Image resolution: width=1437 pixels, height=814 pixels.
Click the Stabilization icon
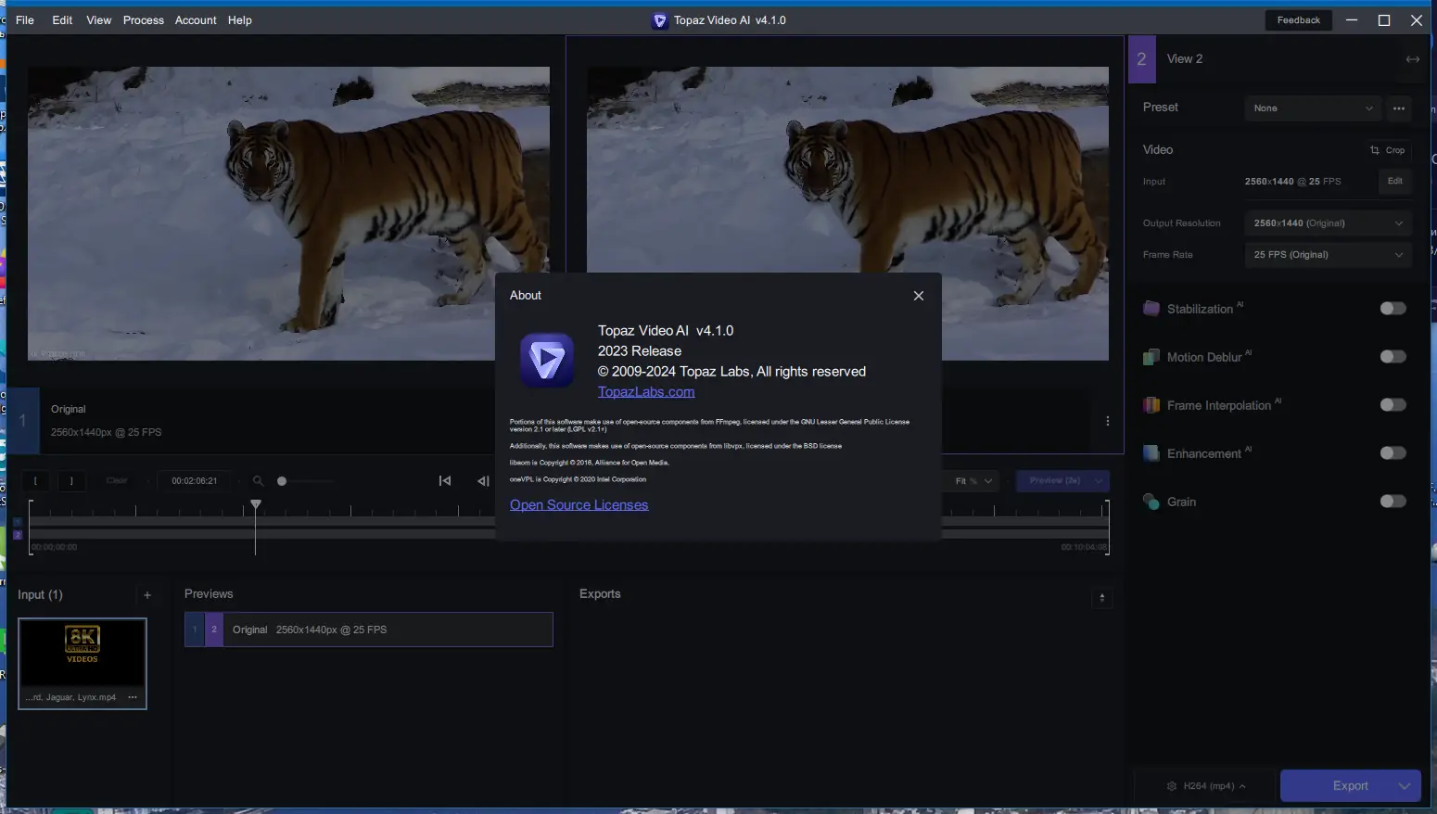1151,309
